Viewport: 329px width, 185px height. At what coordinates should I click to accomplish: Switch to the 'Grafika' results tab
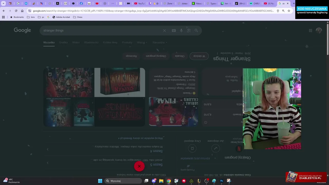[x=63, y=42]
